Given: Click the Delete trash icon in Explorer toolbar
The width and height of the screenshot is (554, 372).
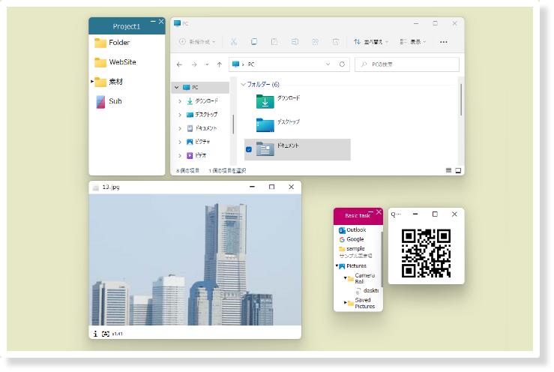Looking at the screenshot, I should 335,42.
